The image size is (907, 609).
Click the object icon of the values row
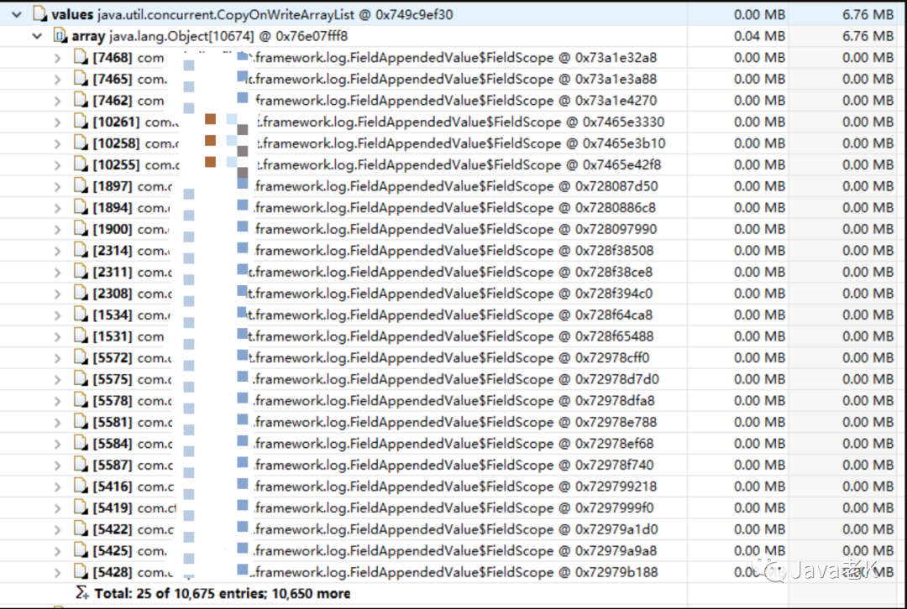point(40,14)
